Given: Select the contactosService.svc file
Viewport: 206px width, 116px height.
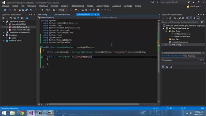Looking at the screenshot, I should pyautogui.click(x=180, y=42).
